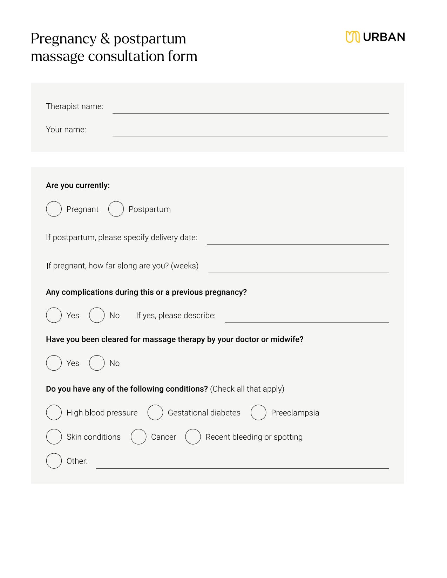Check the High blood pressure option
Screen dimensions: 447x578
pos(54,413)
